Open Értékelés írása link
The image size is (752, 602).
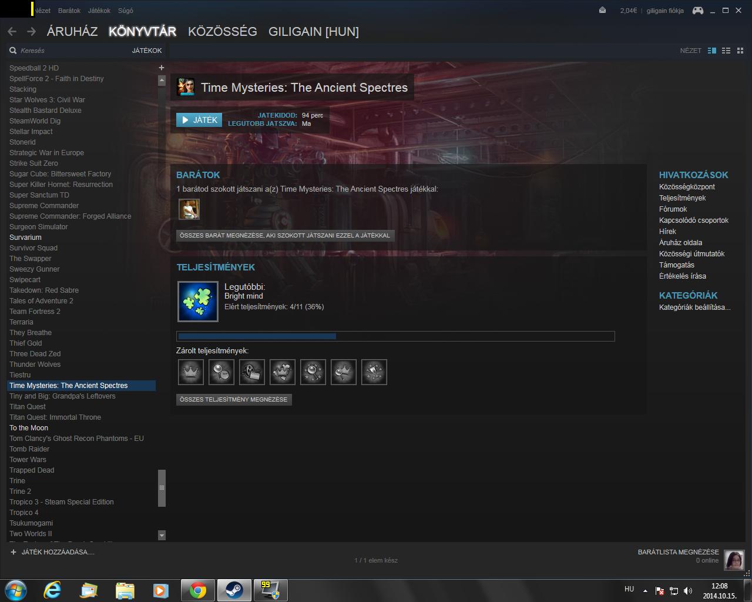(683, 276)
